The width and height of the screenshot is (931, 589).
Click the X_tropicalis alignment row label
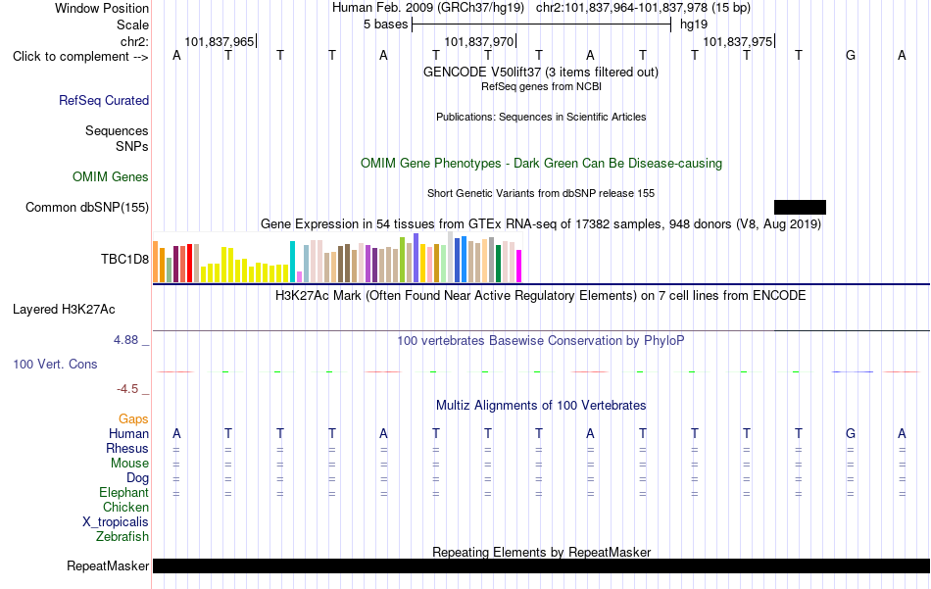click(116, 522)
